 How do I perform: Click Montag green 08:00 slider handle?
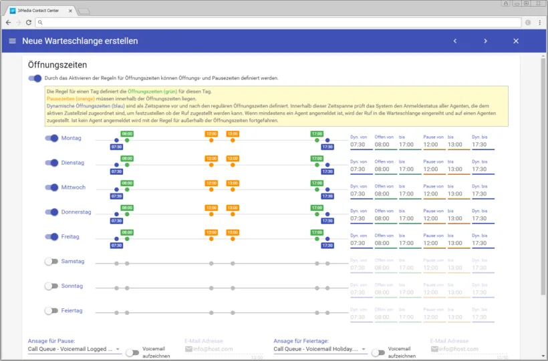click(x=127, y=140)
